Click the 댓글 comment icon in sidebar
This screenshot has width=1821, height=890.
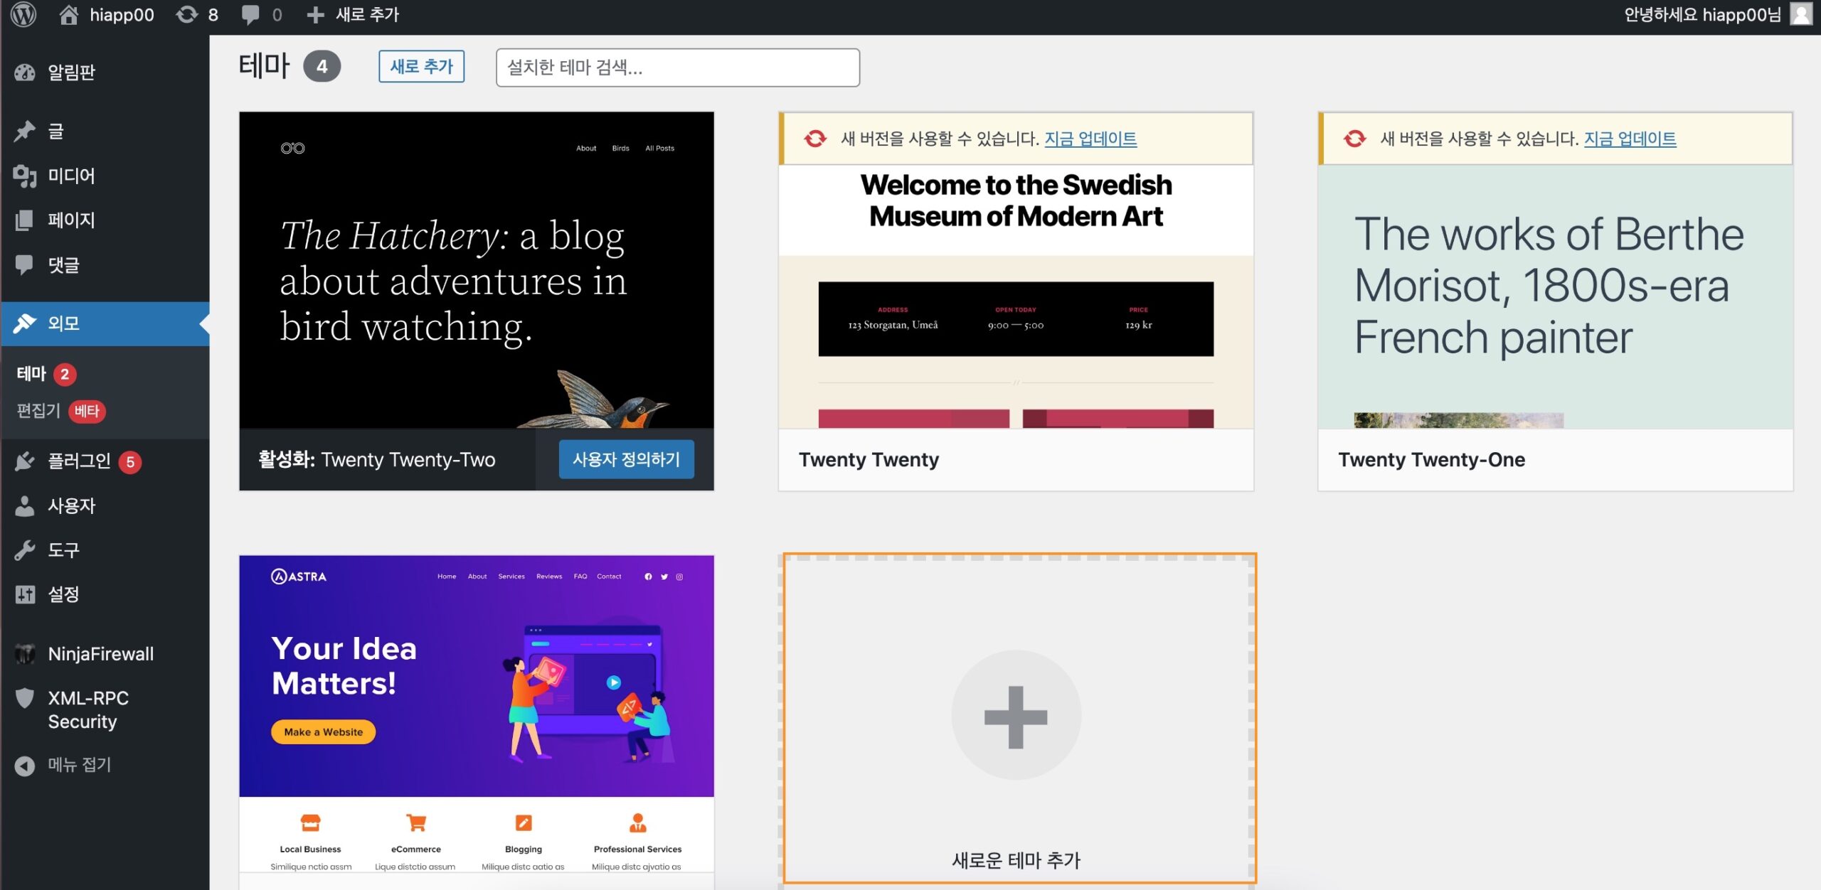click(25, 264)
